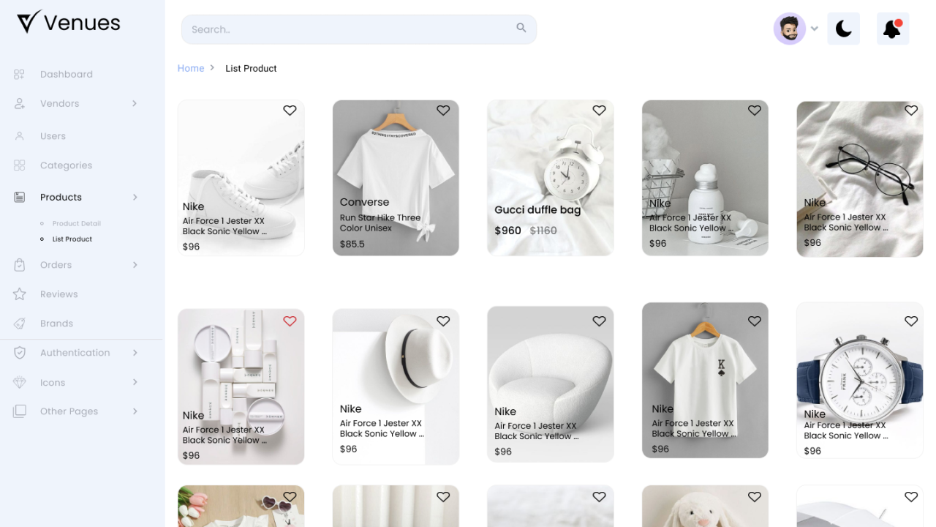The image size is (936, 527).
Task: Click the Orders bag icon
Action: pos(20,265)
